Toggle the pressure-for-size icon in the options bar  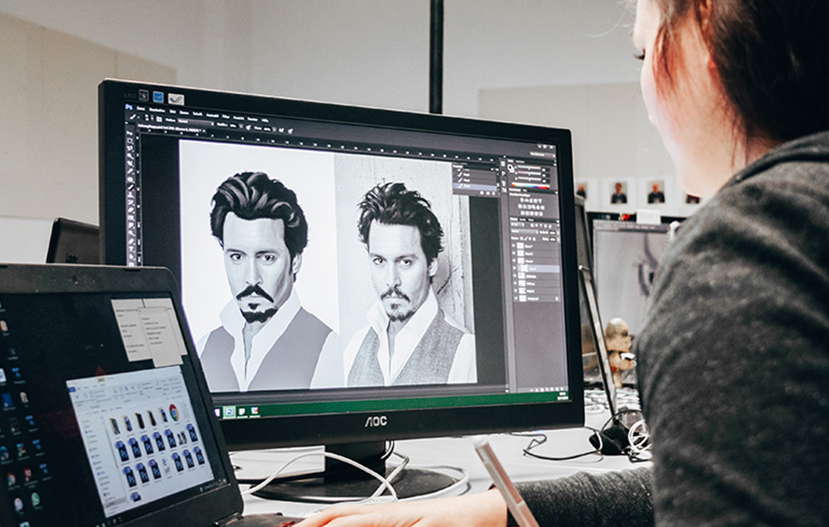tap(289, 131)
